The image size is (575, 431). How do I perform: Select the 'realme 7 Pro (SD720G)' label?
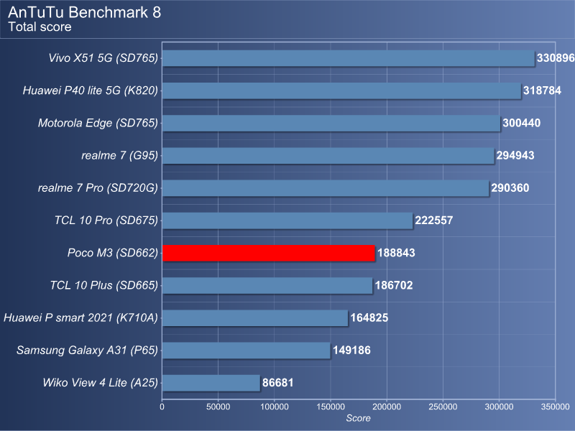(x=98, y=187)
